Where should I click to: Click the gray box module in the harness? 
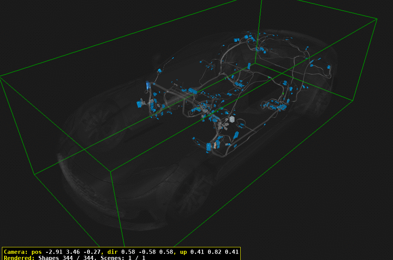pyautogui.click(x=232, y=120)
